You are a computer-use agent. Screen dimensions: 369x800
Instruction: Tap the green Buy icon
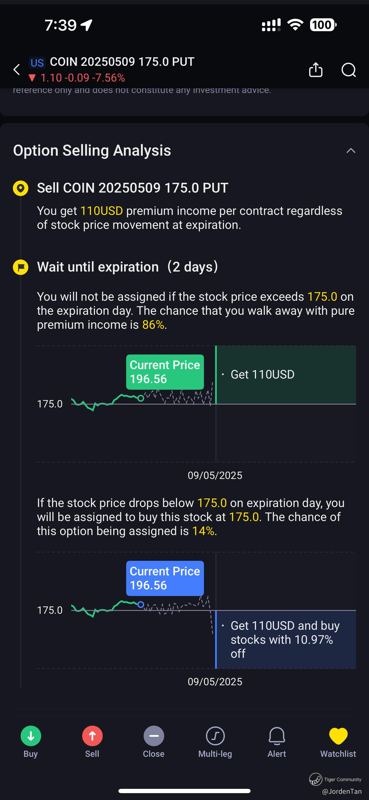pos(31,736)
